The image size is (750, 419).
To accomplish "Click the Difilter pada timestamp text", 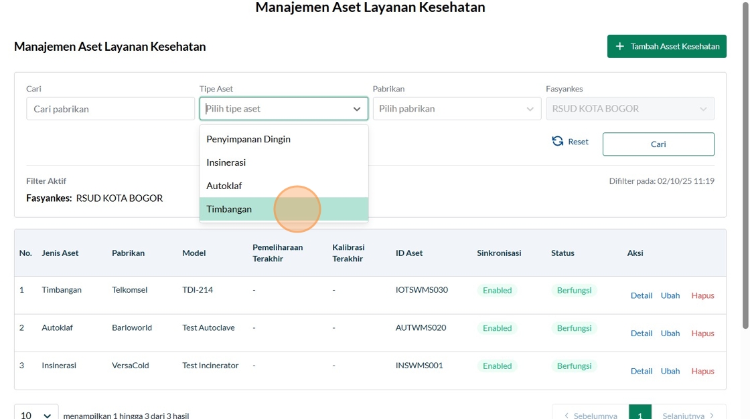I will (662, 181).
